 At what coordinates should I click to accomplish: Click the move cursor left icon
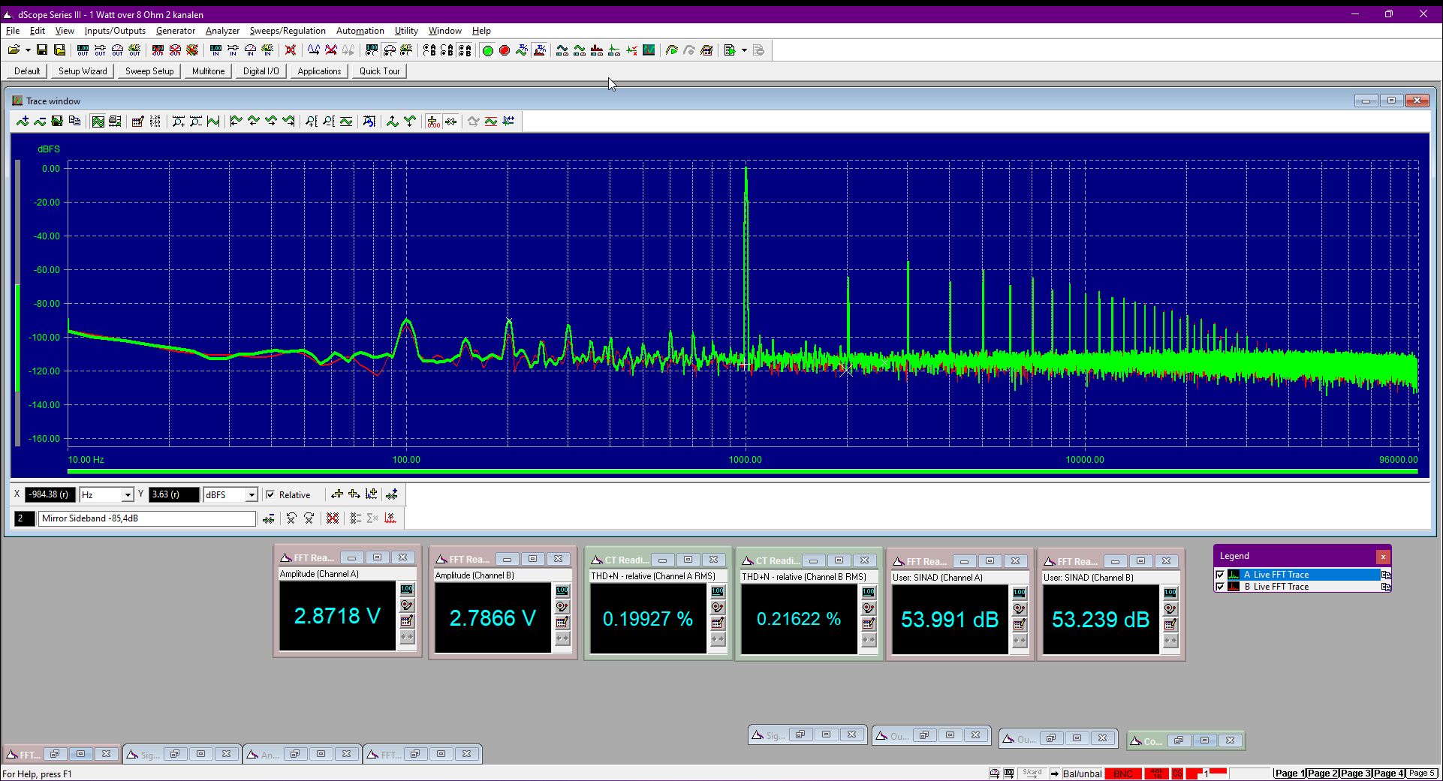coord(337,494)
